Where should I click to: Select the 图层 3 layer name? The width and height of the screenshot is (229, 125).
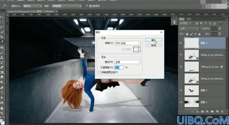(x=204, y=102)
